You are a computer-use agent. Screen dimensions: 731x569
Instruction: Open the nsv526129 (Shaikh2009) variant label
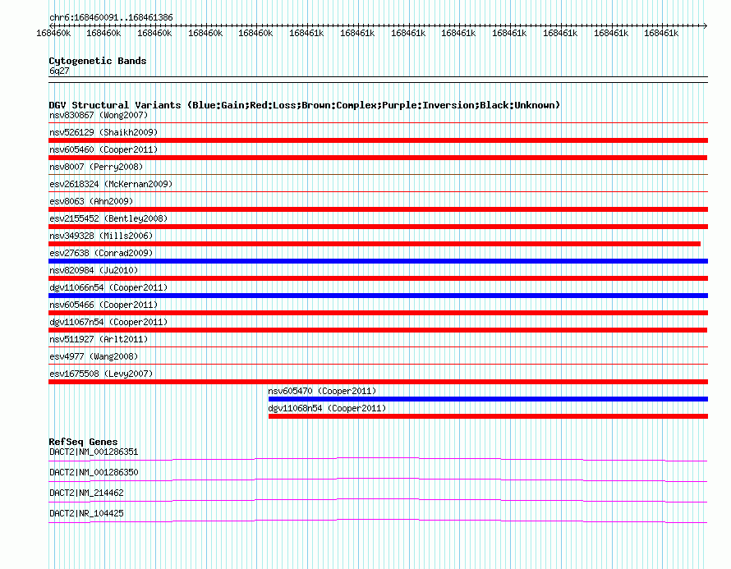103,132
